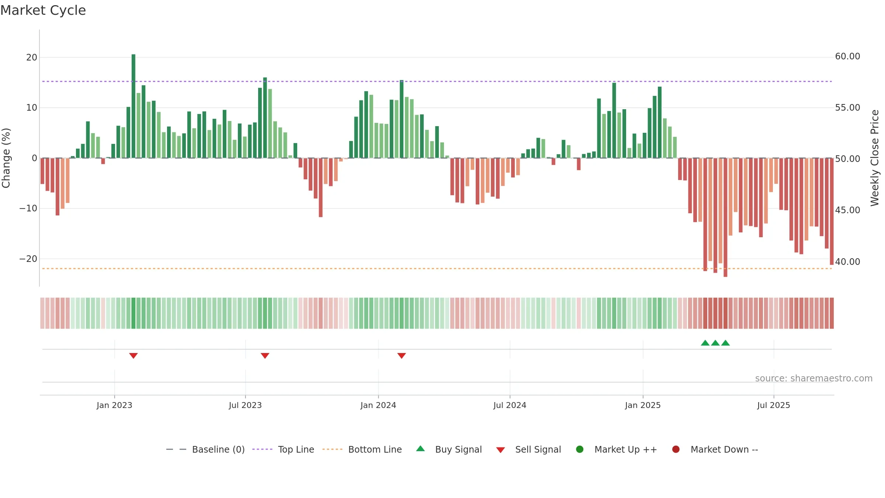Select the first buy signal marker in 2025
The image size is (885, 498).
705,343
